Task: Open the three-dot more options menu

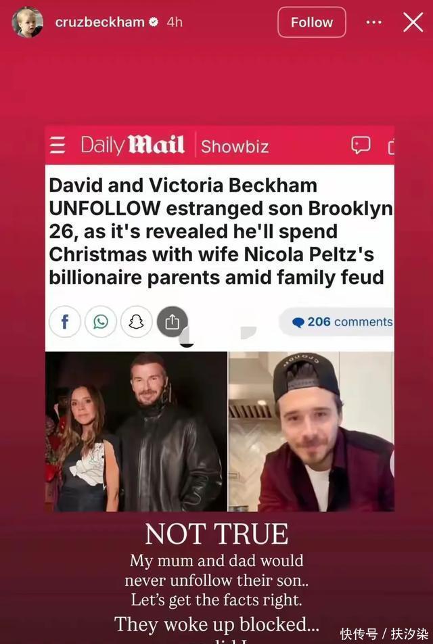Action: [373, 22]
